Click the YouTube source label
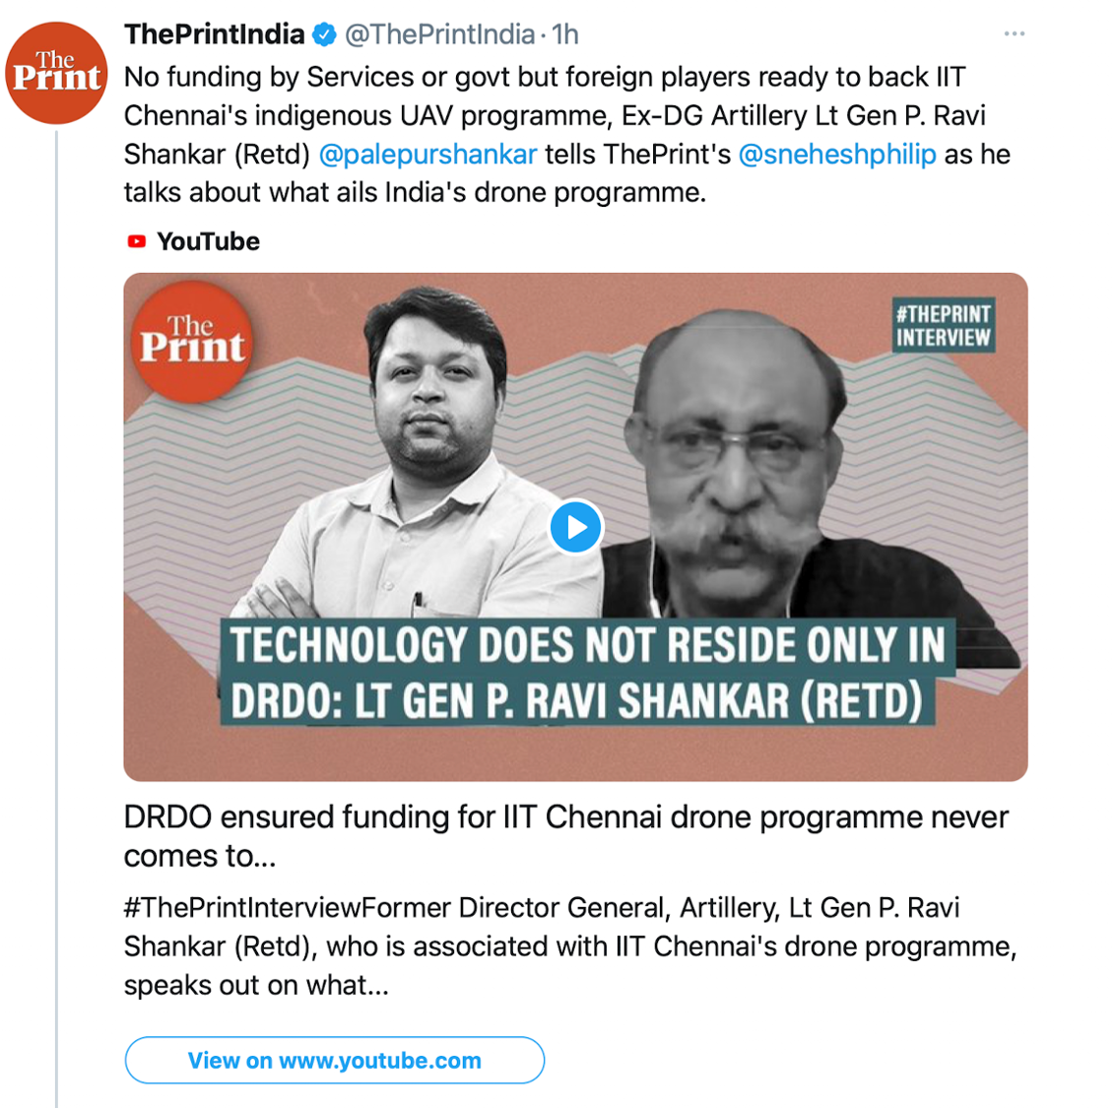This screenshot has width=1116, height=1108. pyautogui.click(x=208, y=241)
